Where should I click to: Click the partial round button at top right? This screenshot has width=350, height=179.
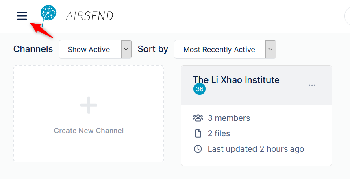[x=347, y=16]
